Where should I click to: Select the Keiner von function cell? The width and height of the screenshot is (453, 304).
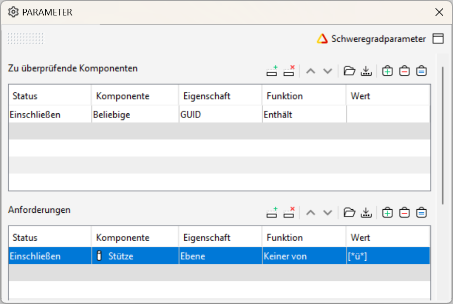point(304,256)
